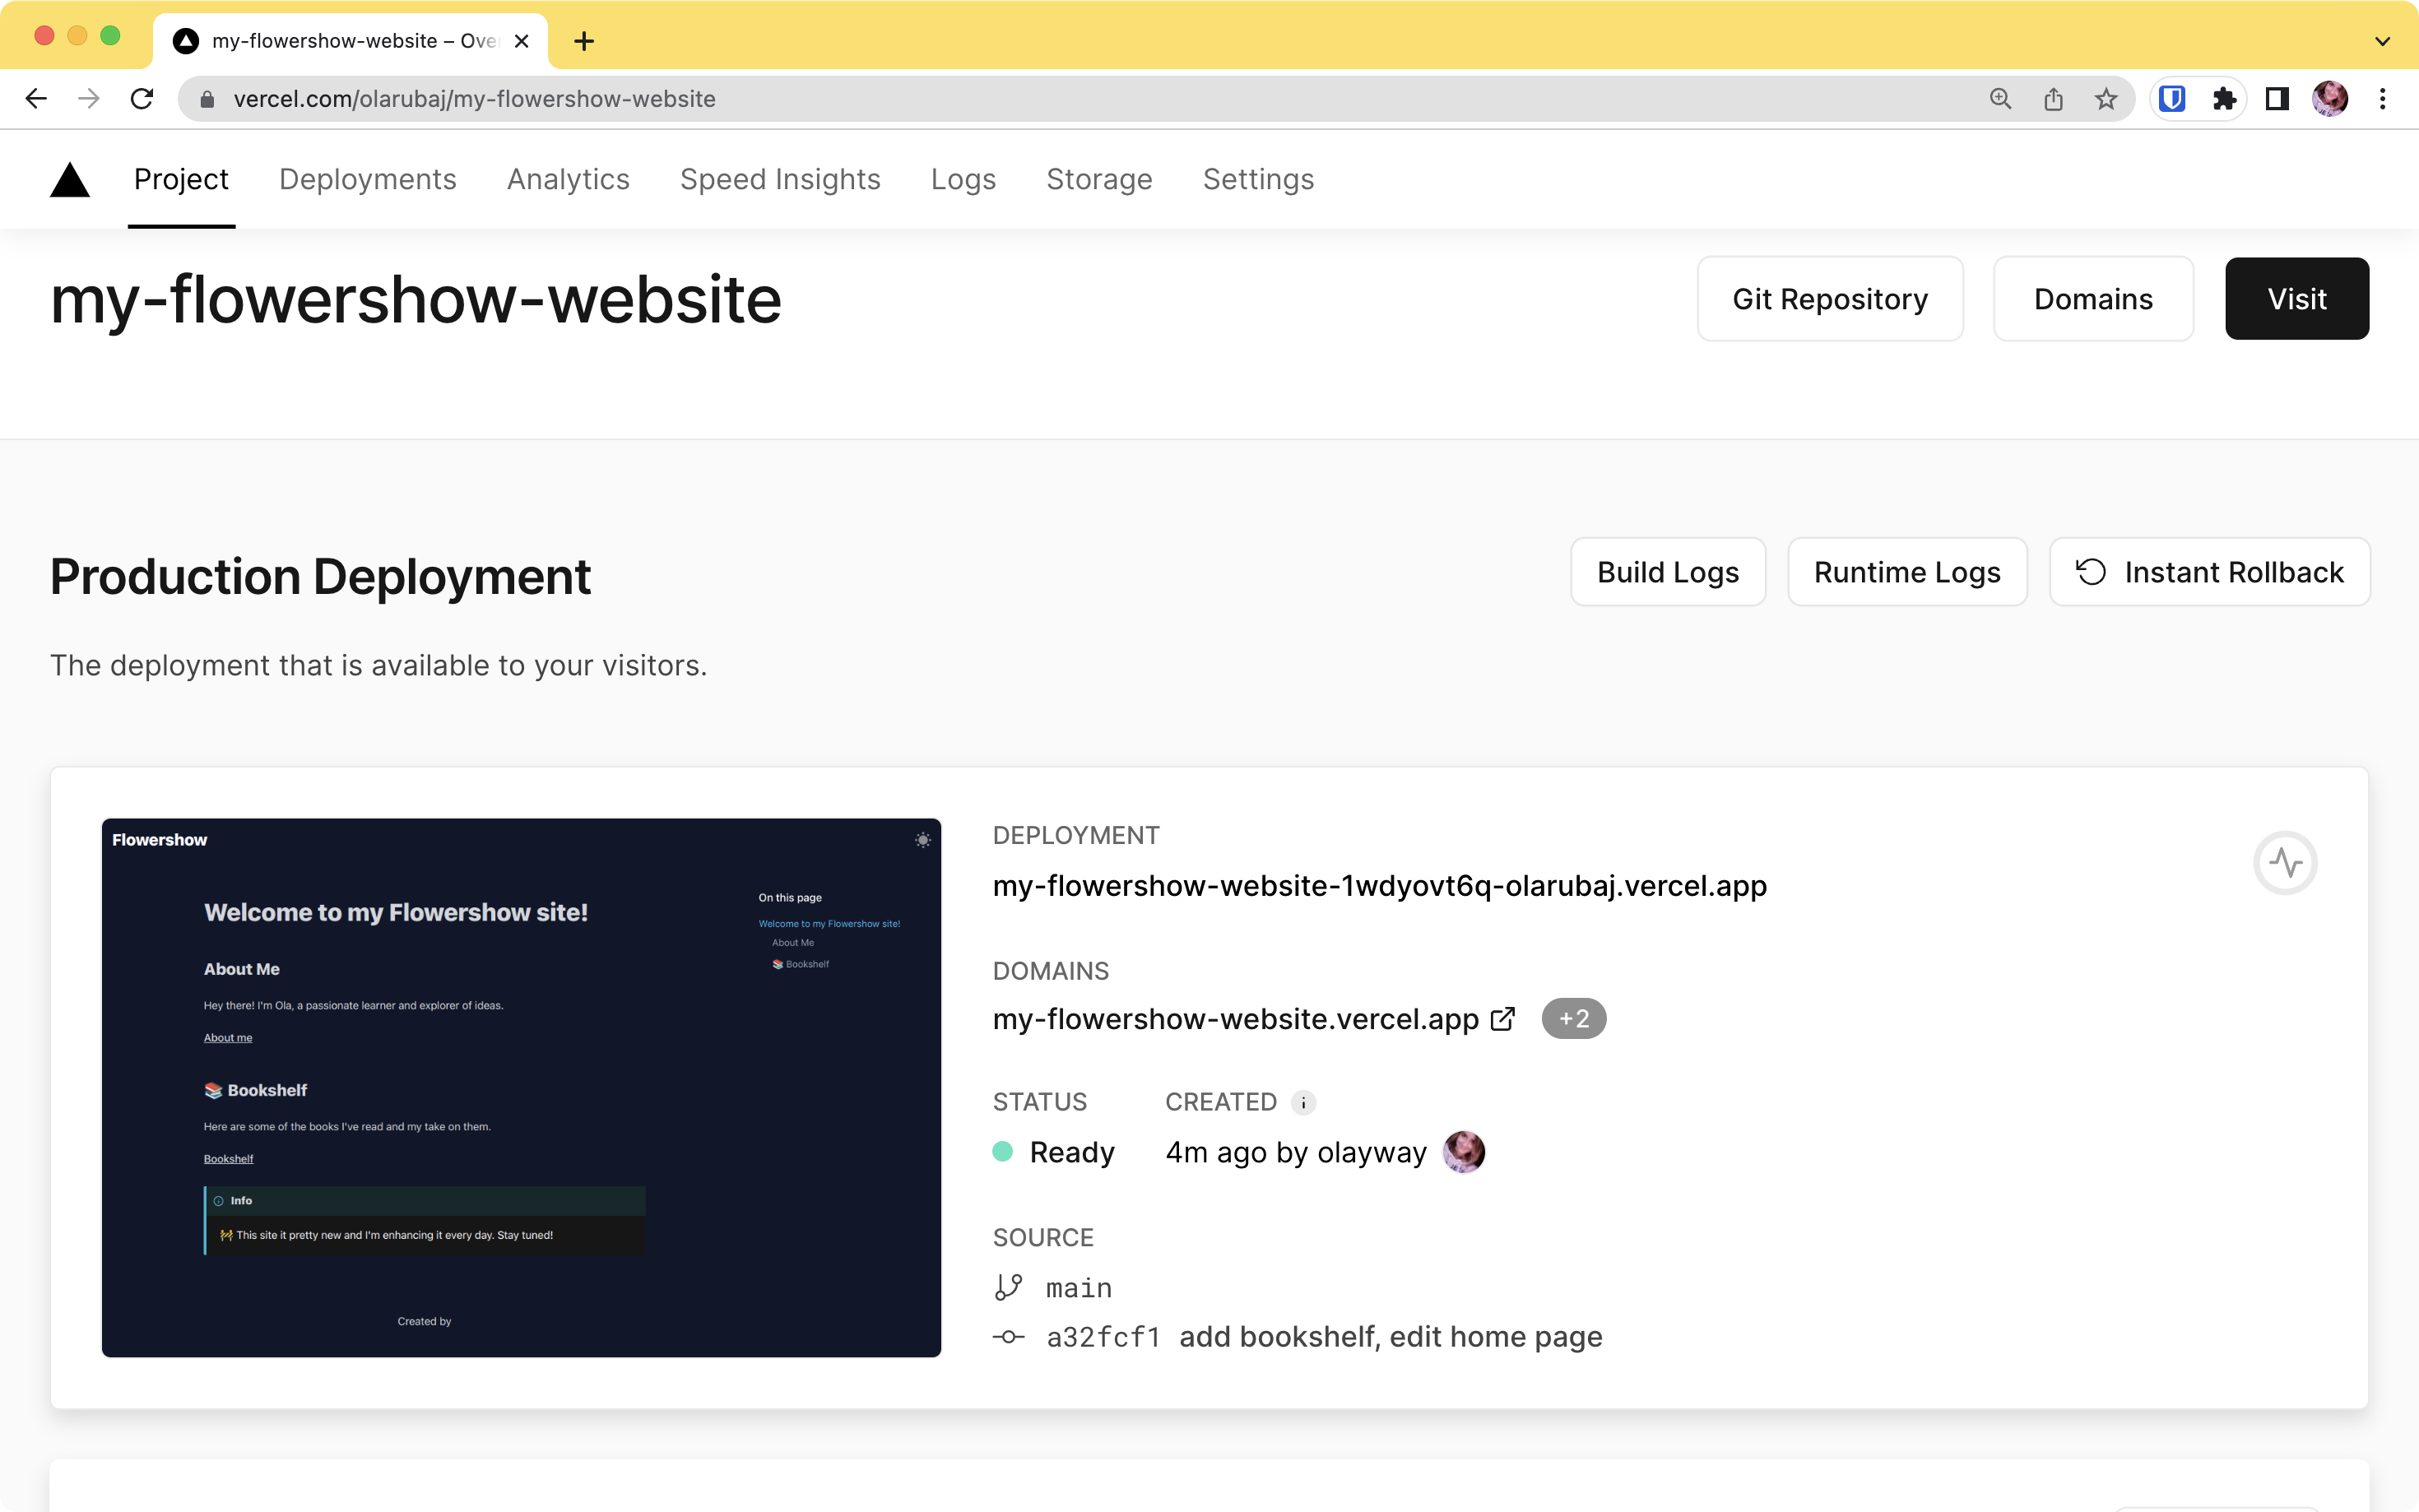Toggle the Analytics dashboard view
The image size is (2419, 1512).
(568, 178)
